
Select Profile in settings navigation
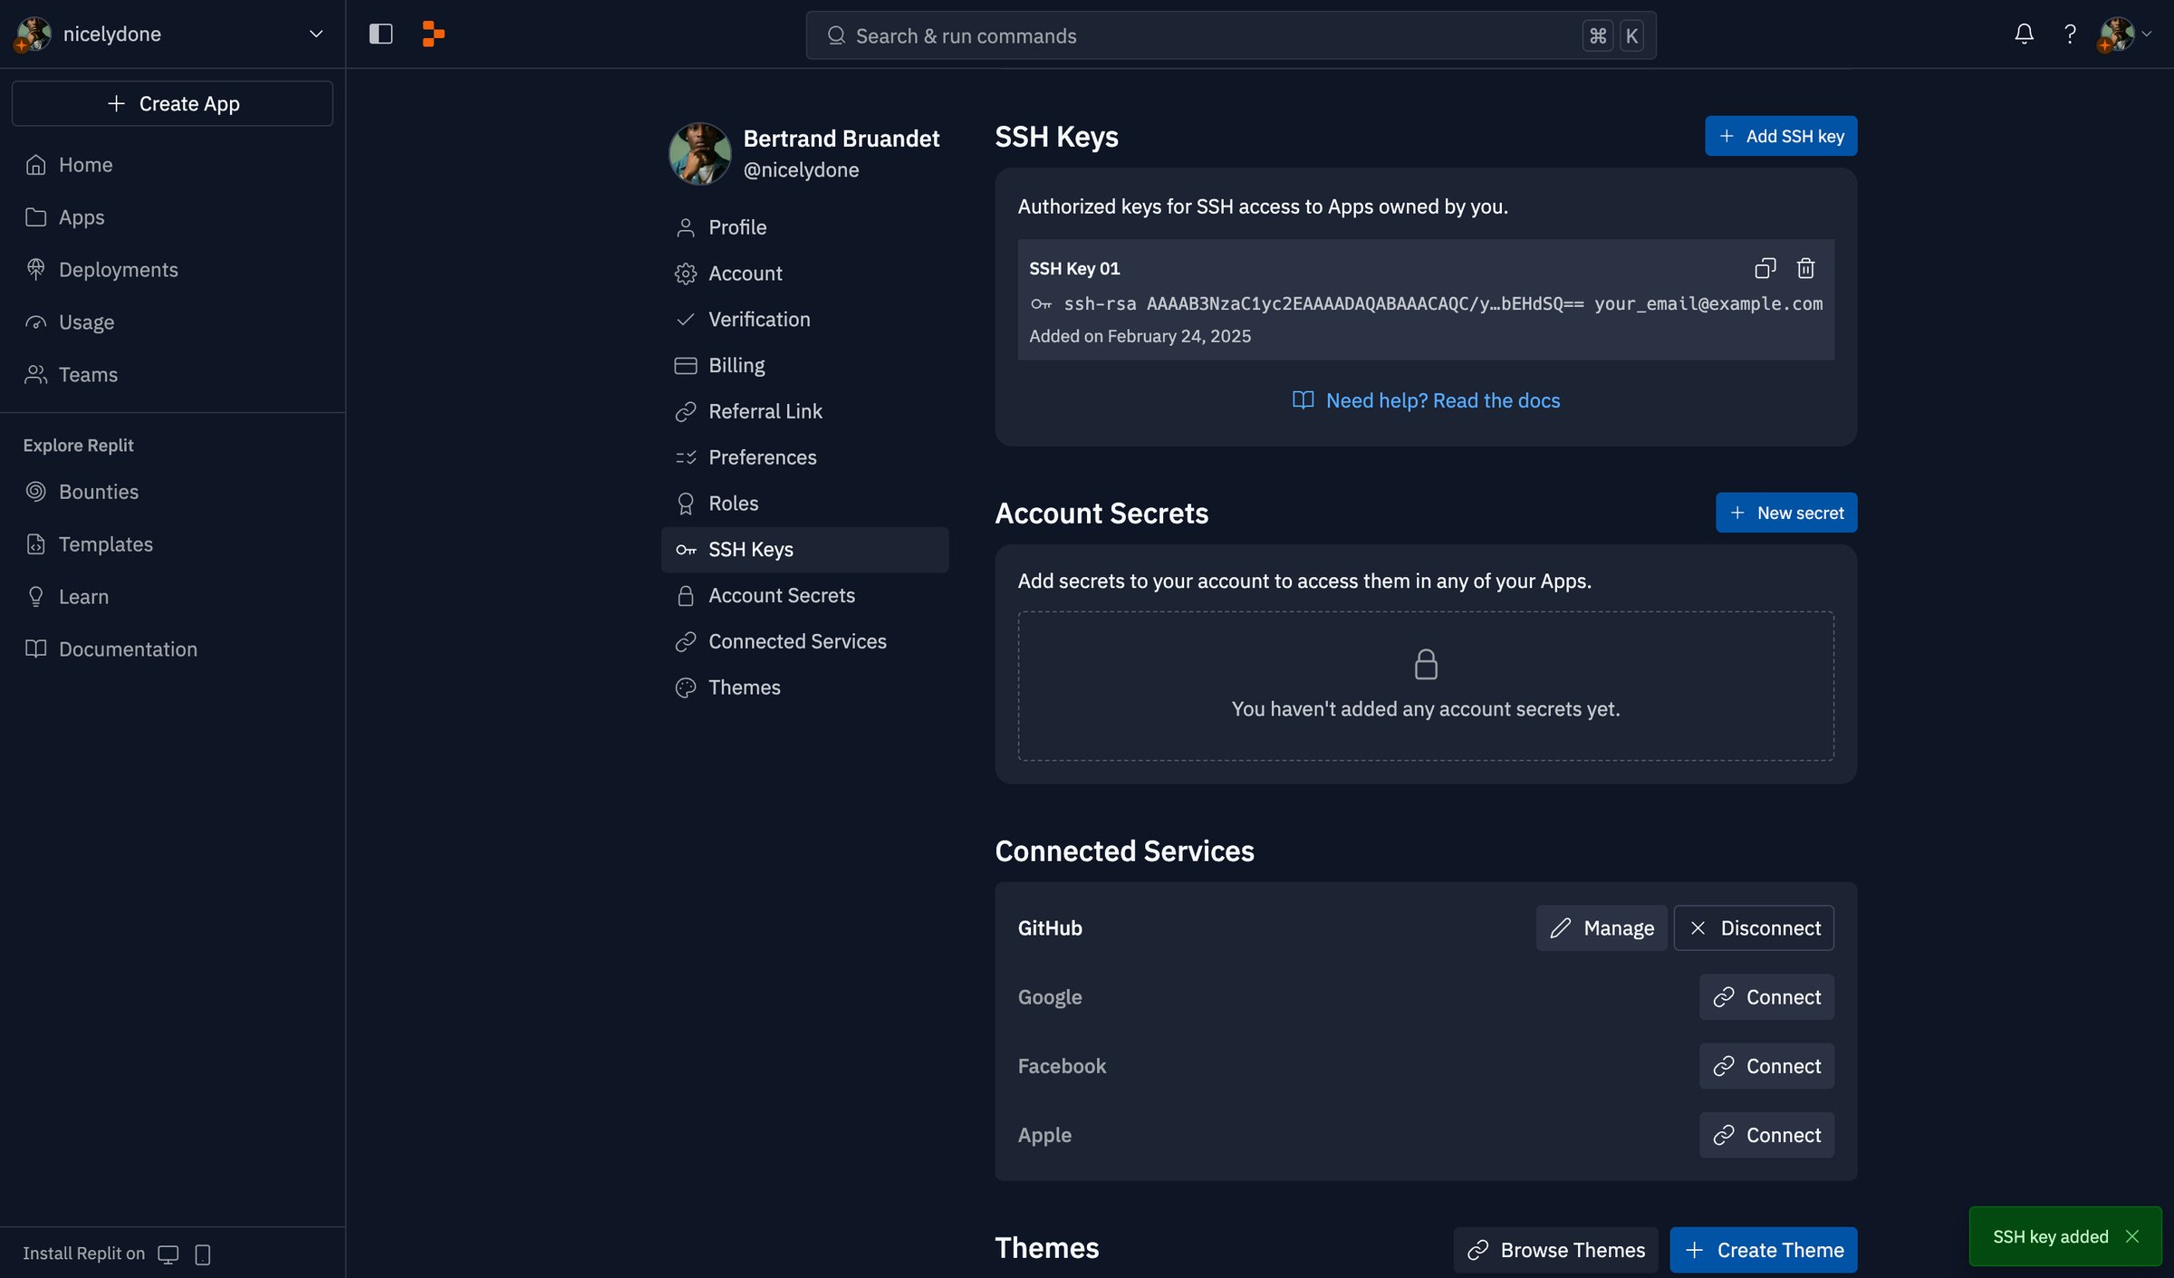(804, 227)
